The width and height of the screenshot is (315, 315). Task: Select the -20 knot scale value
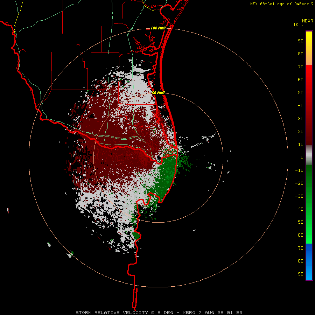pyautogui.click(x=299, y=183)
